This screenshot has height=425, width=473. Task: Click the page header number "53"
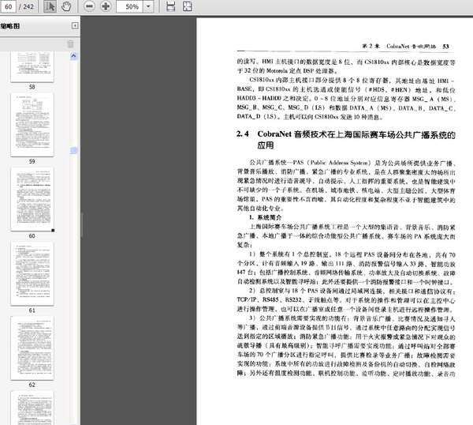click(x=446, y=47)
